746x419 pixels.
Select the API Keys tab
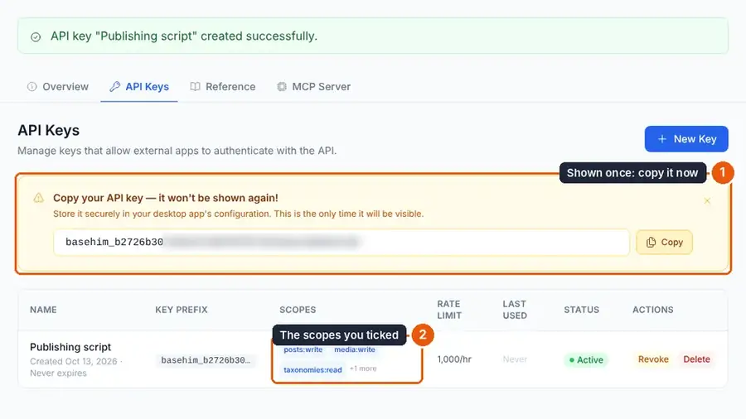click(139, 86)
